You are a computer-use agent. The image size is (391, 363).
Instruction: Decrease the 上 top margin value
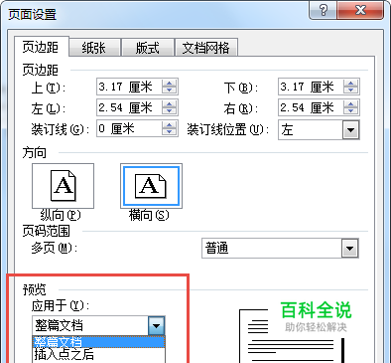[170, 91]
